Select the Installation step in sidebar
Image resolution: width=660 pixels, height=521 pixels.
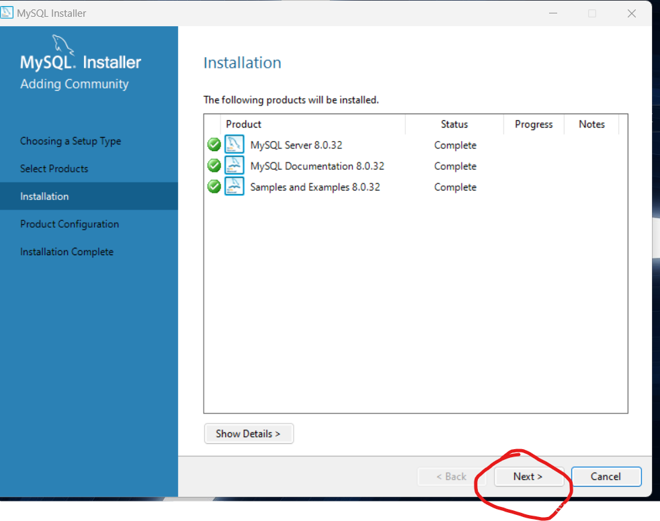89,196
